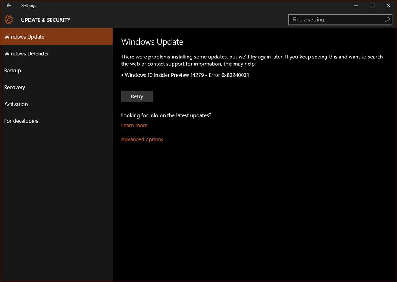Maximize the Settings window

point(372,5)
